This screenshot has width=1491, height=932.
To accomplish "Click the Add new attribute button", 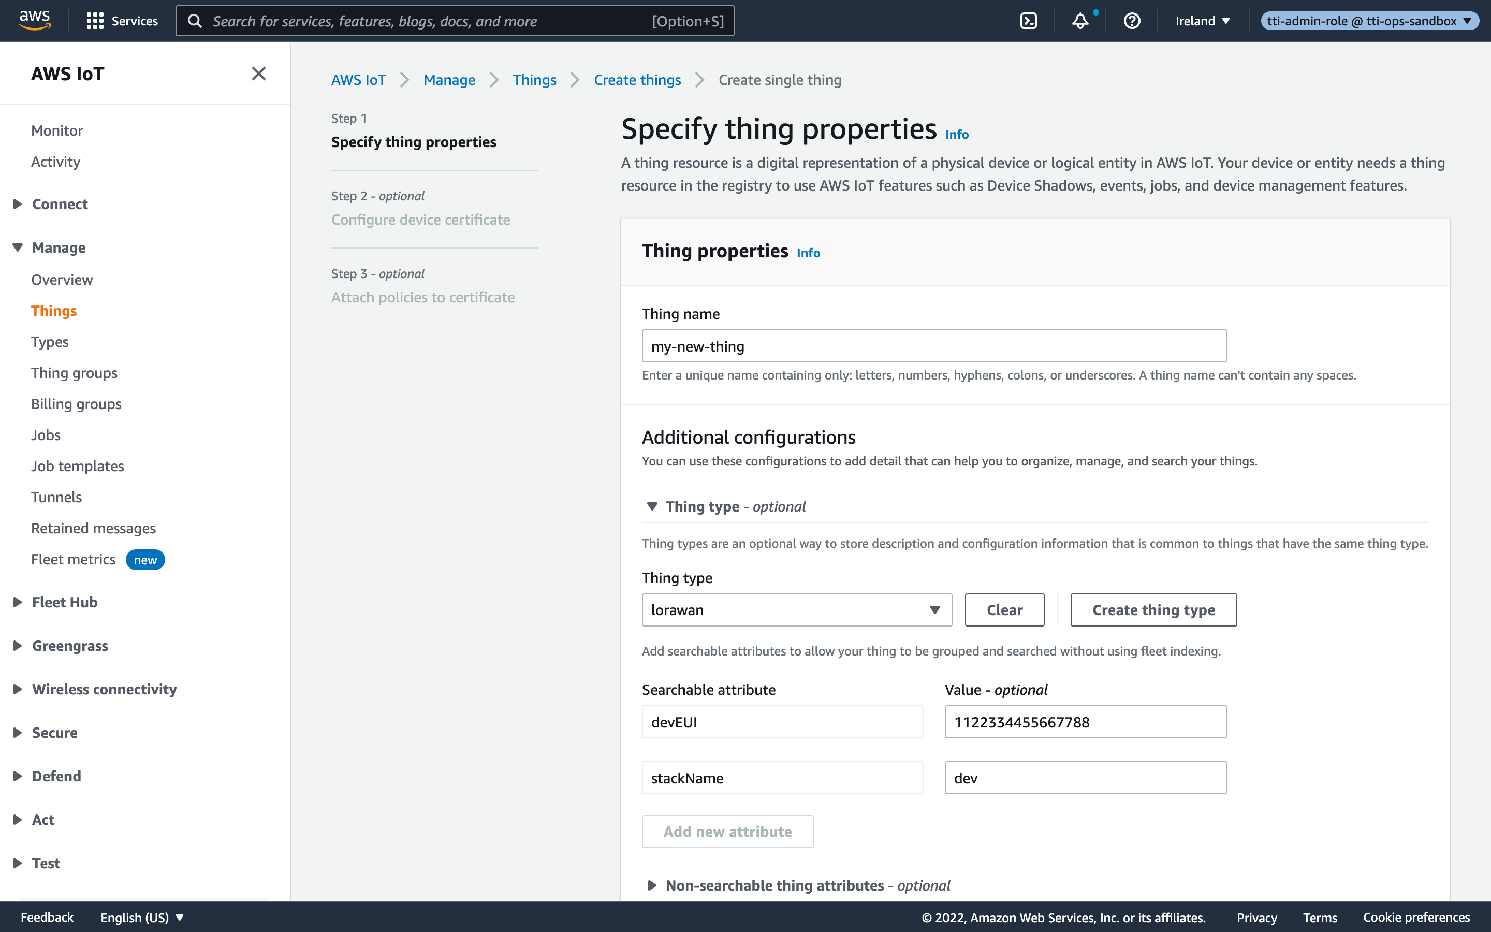I will click(728, 831).
